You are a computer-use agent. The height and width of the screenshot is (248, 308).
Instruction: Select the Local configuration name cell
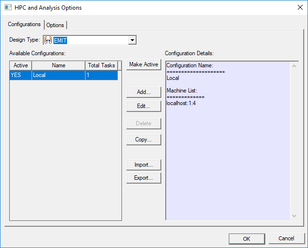58,75
